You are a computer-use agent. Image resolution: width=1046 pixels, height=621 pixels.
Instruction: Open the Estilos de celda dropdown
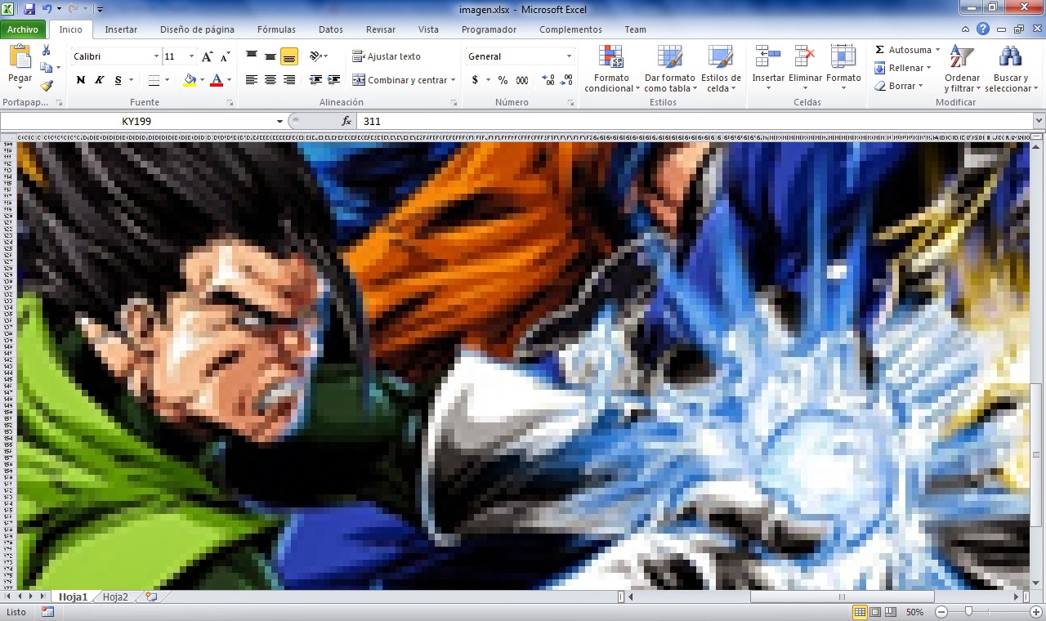(720, 68)
